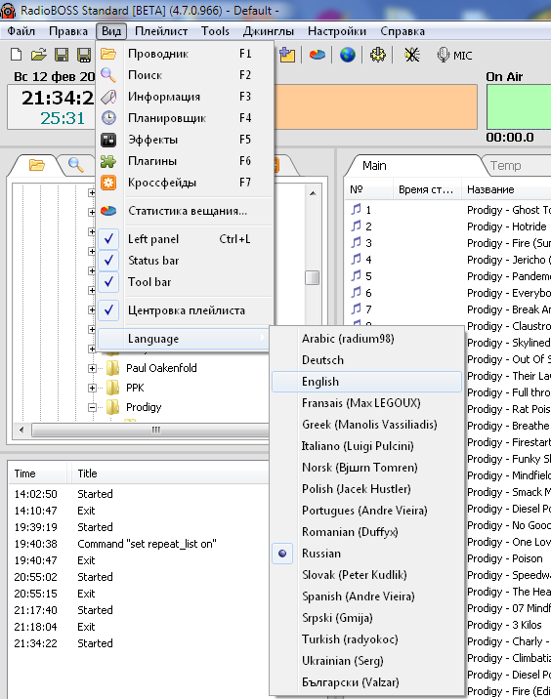Click the crossed tools toolbar icon
The width and height of the screenshot is (551, 699).
point(412,55)
